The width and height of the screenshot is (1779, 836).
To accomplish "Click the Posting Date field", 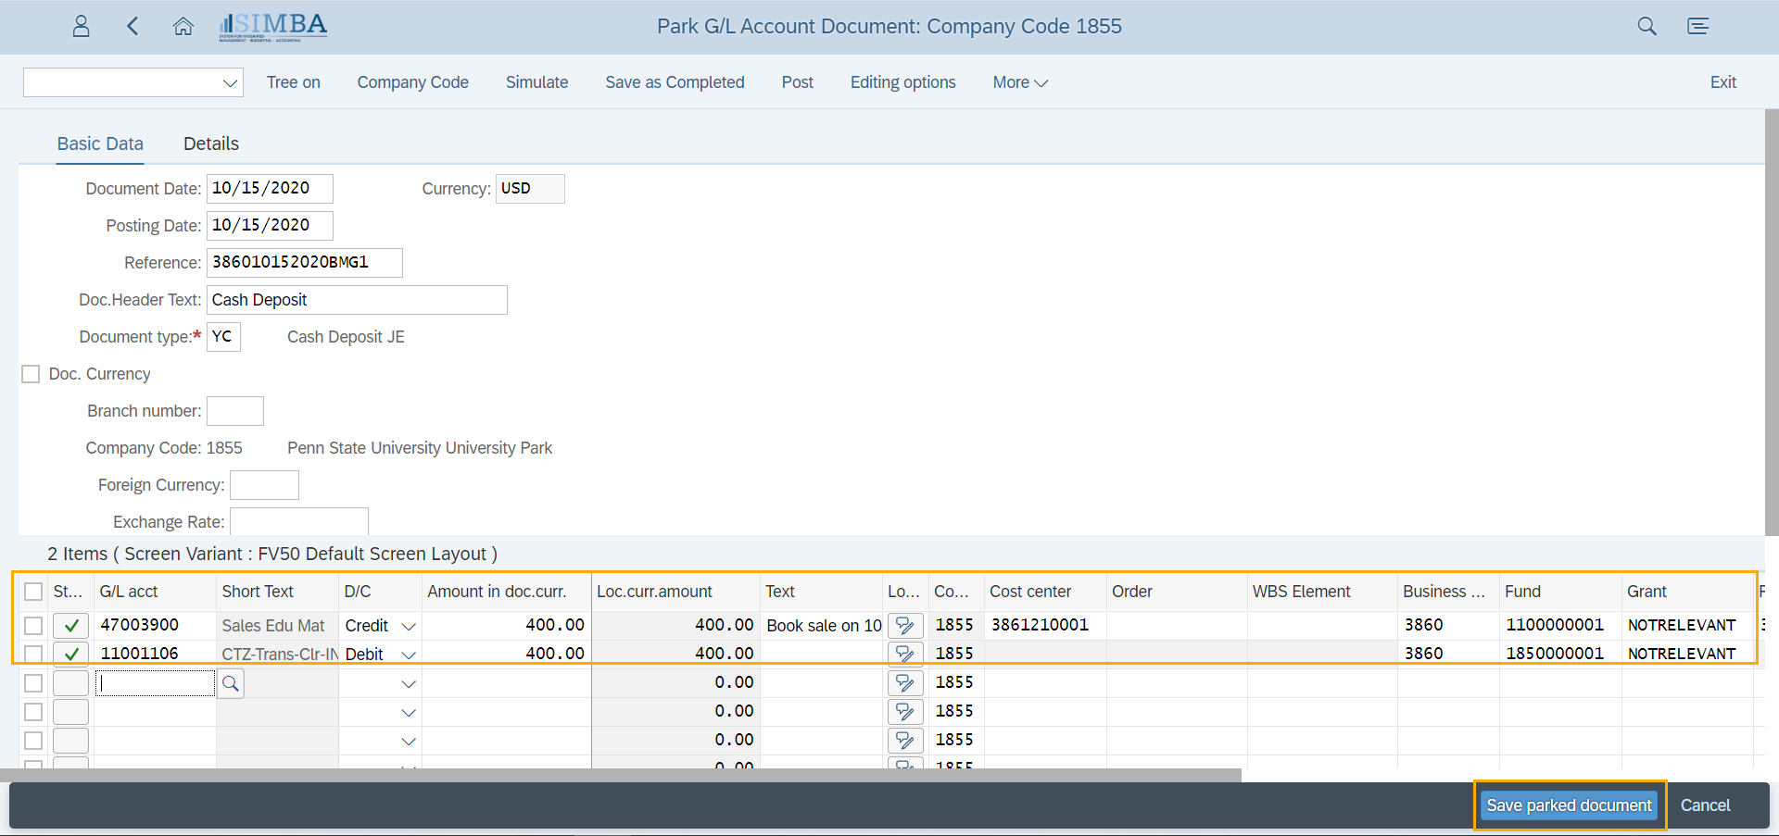I will [x=270, y=226].
